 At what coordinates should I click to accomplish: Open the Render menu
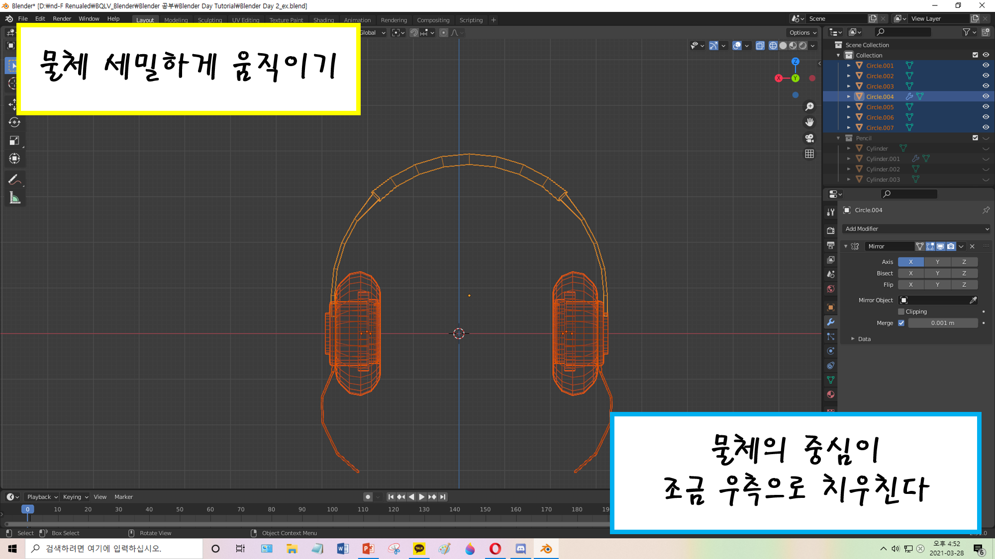[x=62, y=19]
